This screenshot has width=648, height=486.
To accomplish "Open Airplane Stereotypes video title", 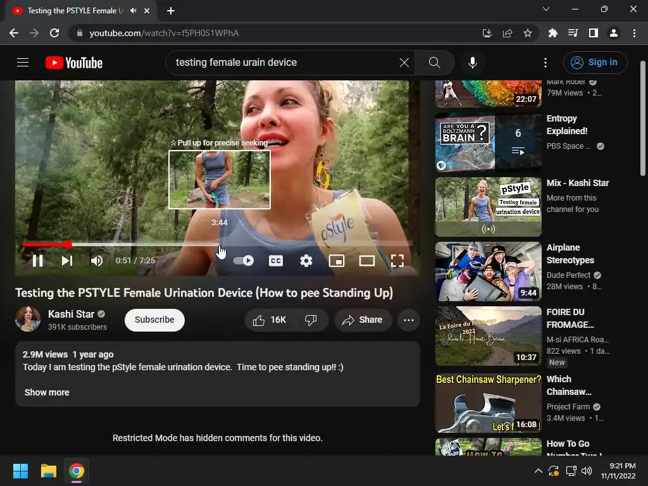I will 570,254.
